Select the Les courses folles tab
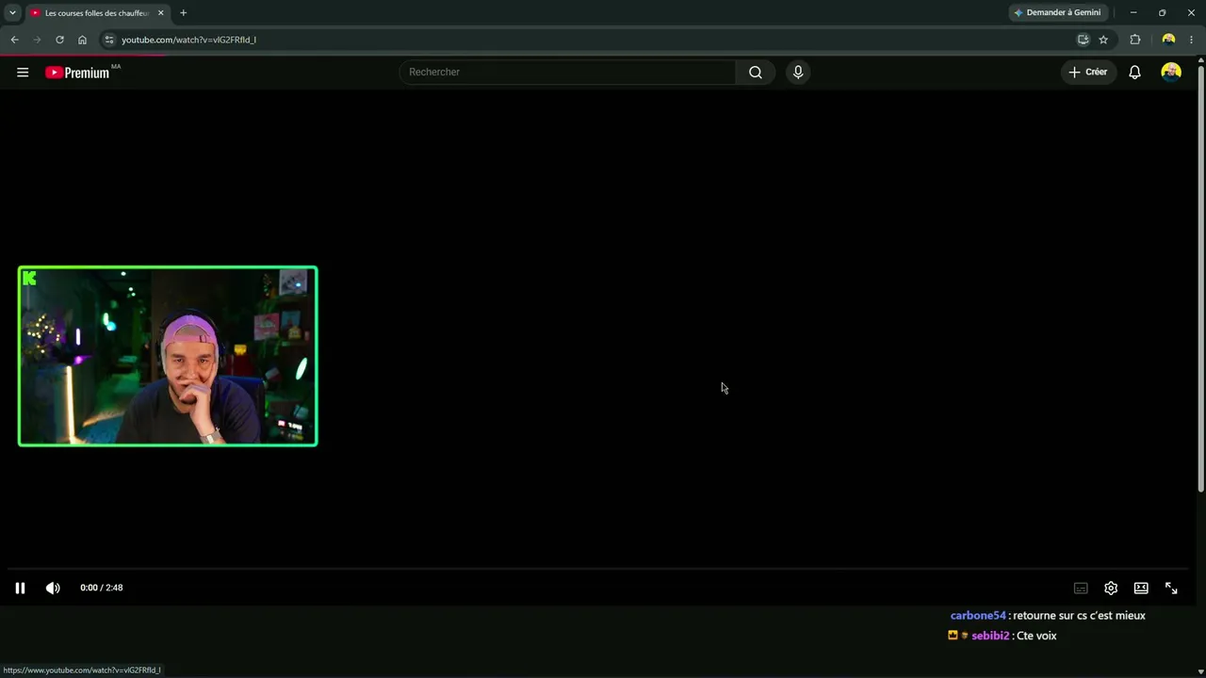This screenshot has width=1206, height=678. click(97, 13)
